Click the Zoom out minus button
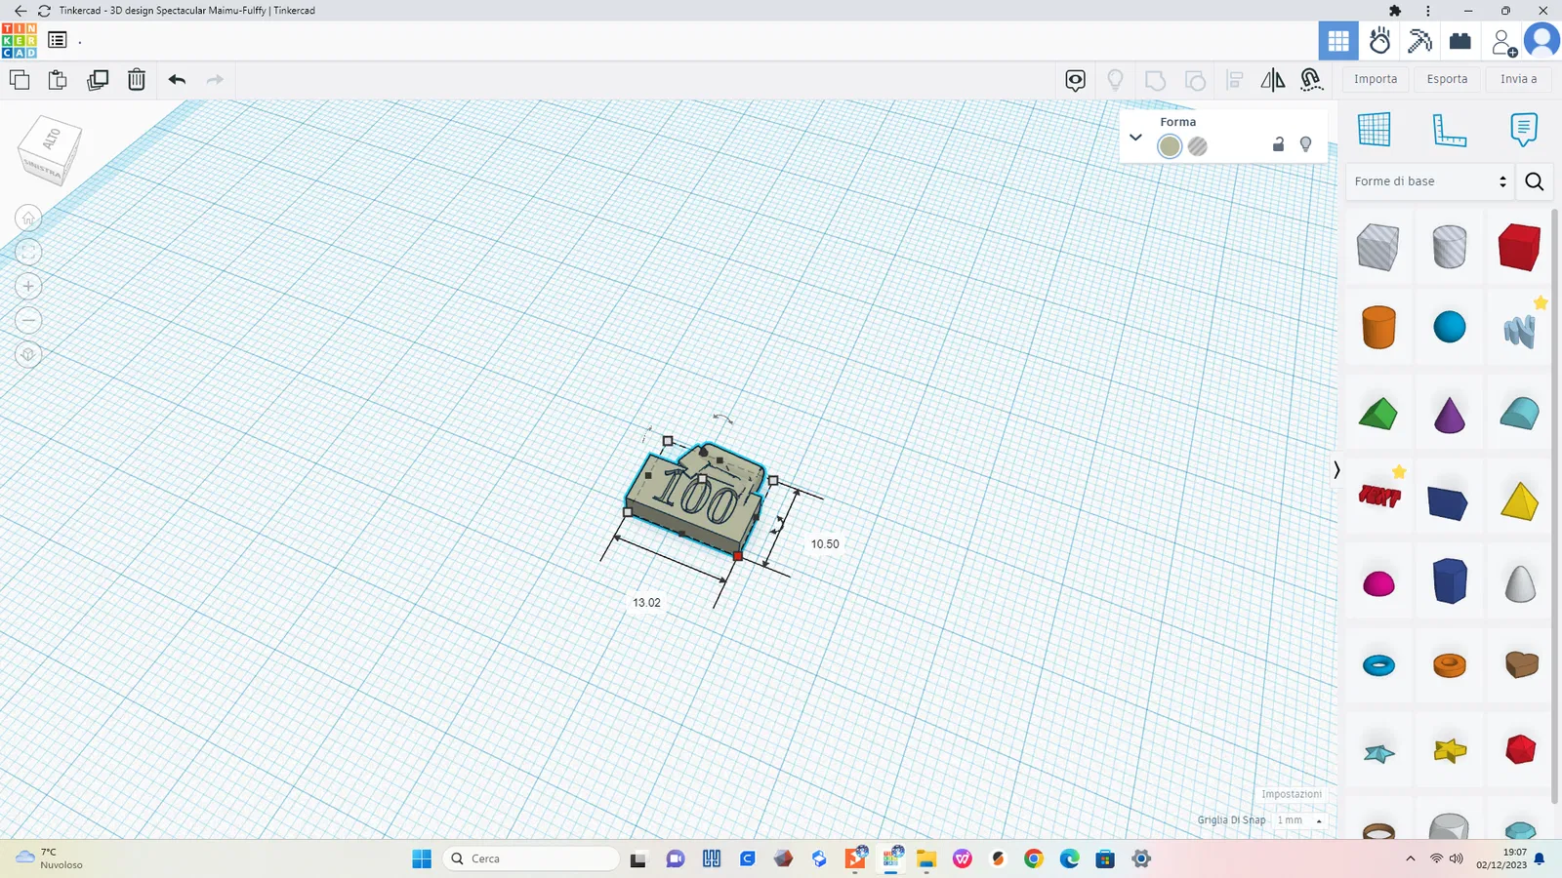 point(28,320)
